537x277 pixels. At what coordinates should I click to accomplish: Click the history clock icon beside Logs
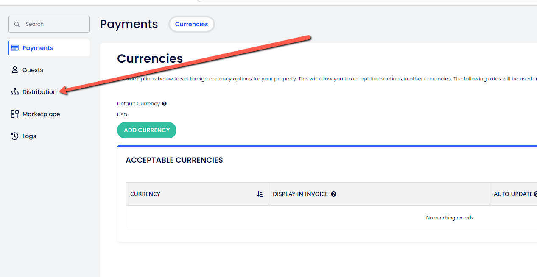coord(15,136)
